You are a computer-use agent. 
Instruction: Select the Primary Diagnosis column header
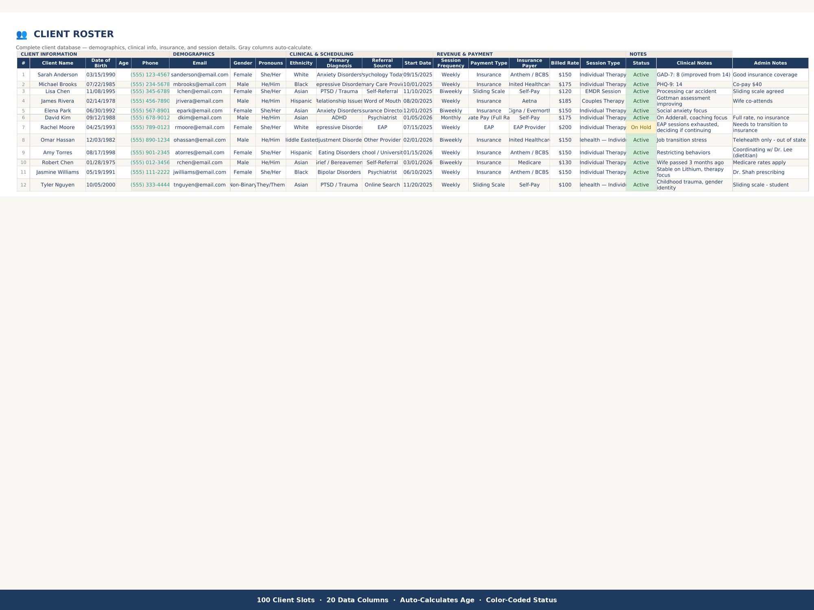339,63
